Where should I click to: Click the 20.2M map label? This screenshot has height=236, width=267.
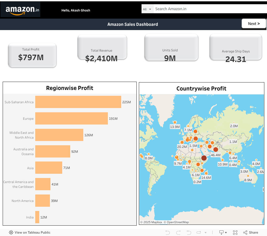pos(182,147)
